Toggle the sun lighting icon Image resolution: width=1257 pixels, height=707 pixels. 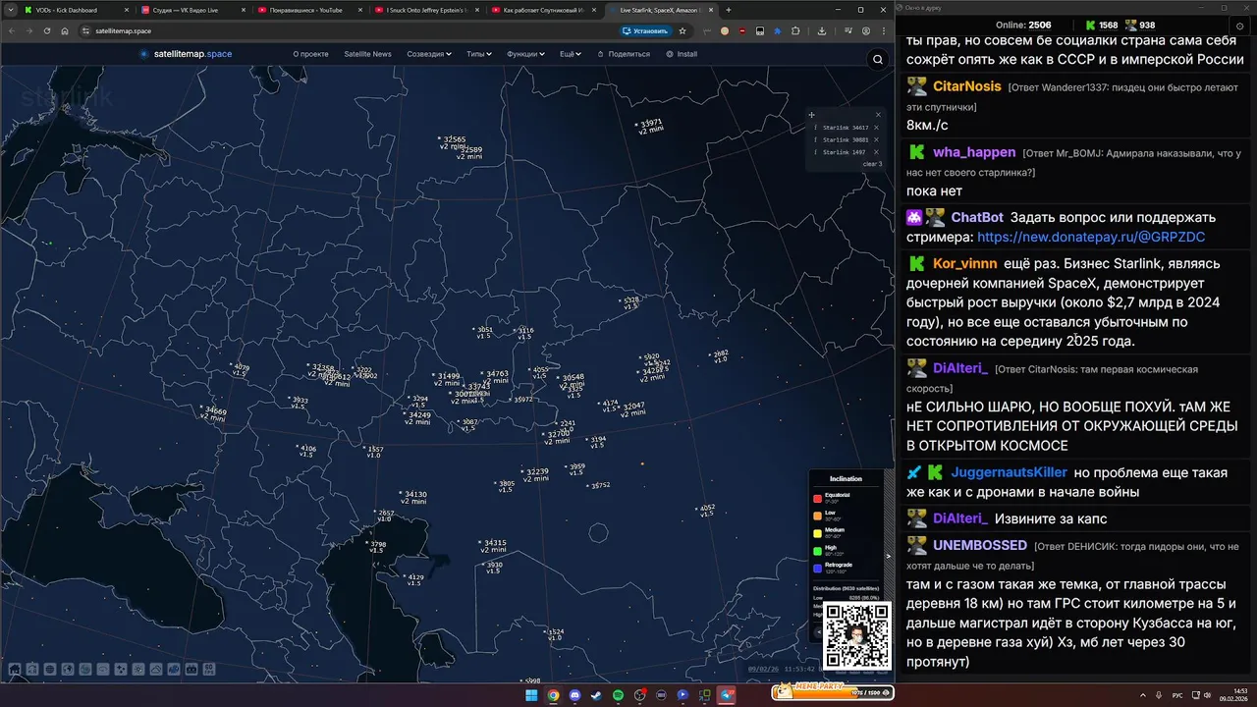pyautogui.click(x=138, y=669)
